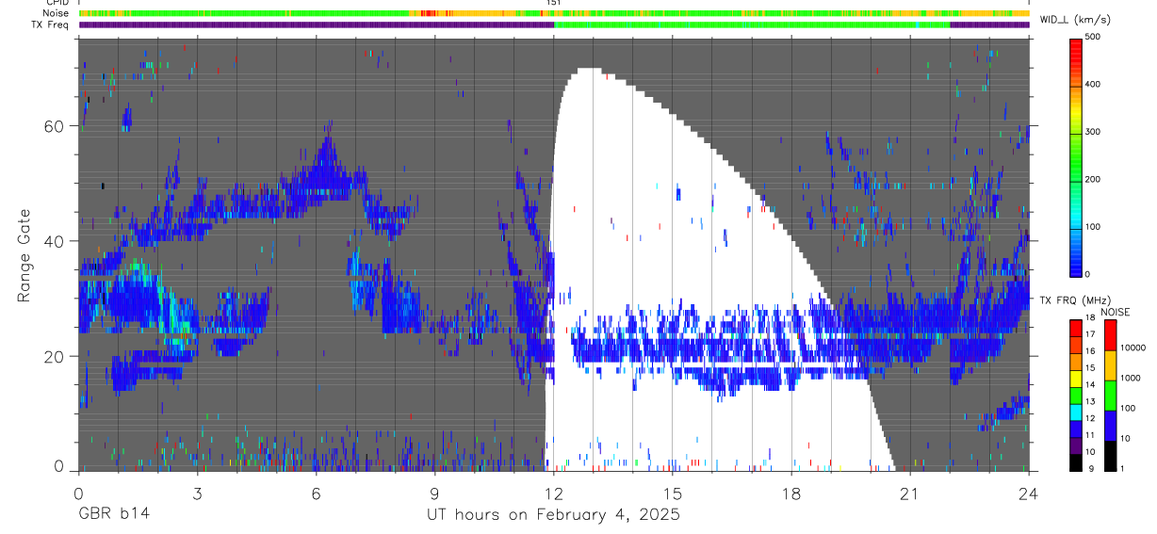Click the 'TX FRQ (MHz)' legend title
Viewport: 1157px width, 534px height.
pos(1074,300)
